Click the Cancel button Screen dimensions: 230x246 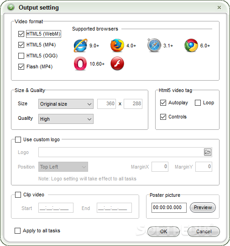pyautogui.click(x=204, y=231)
